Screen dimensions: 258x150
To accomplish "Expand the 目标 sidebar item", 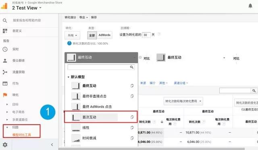I will coord(7,105).
